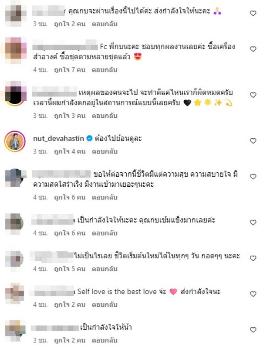The height and width of the screenshot is (349, 260).
Task: Click ตอบกลับ under 'Self love is the best love'
Action: 105,305
